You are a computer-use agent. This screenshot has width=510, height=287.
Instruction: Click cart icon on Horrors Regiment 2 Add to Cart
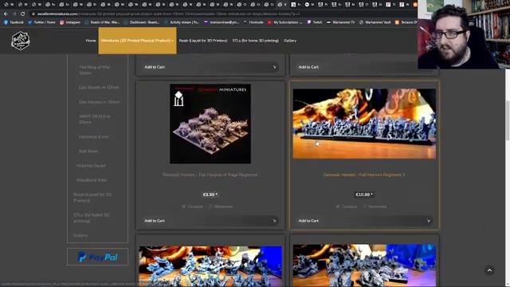click(x=429, y=221)
